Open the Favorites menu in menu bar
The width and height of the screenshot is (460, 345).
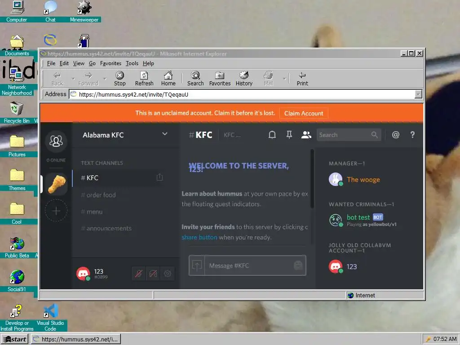(111, 63)
